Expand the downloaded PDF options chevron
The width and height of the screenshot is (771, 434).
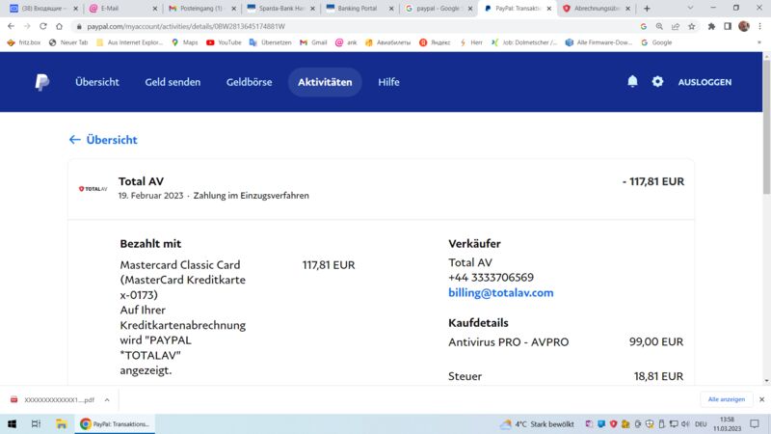(x=107, y=400)
